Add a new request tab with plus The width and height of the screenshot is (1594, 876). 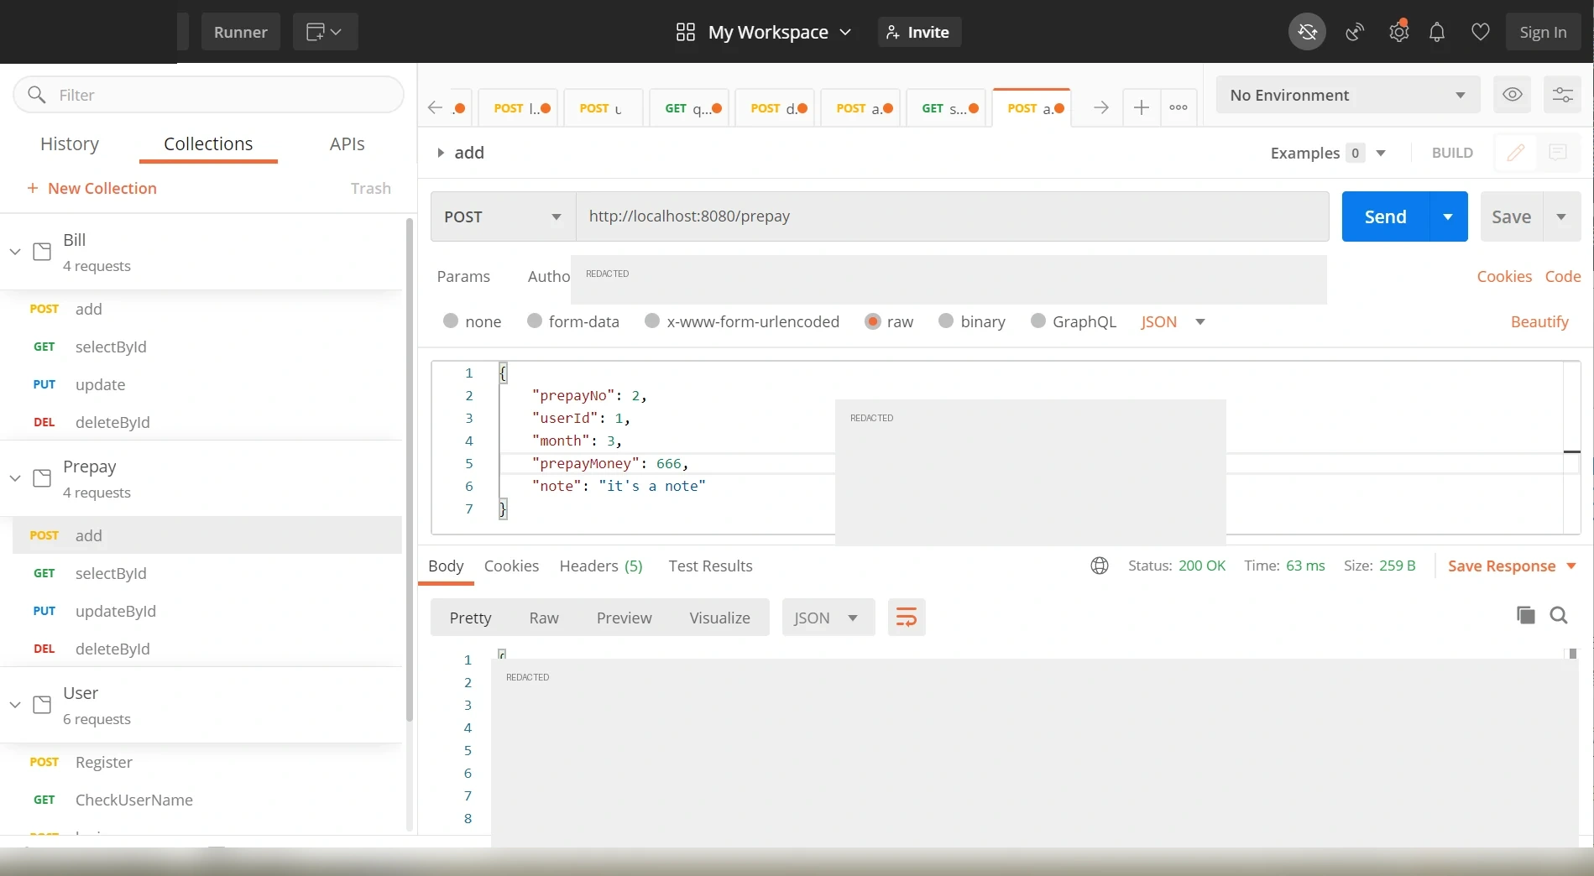[x=1142, y=107]
